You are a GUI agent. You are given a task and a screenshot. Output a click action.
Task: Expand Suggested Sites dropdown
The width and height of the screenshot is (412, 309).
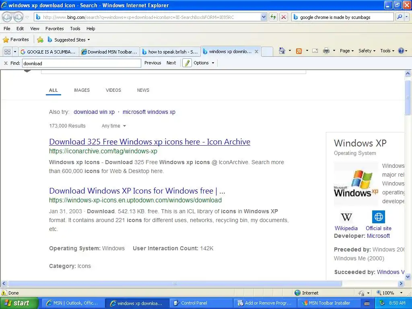[89, 40]
